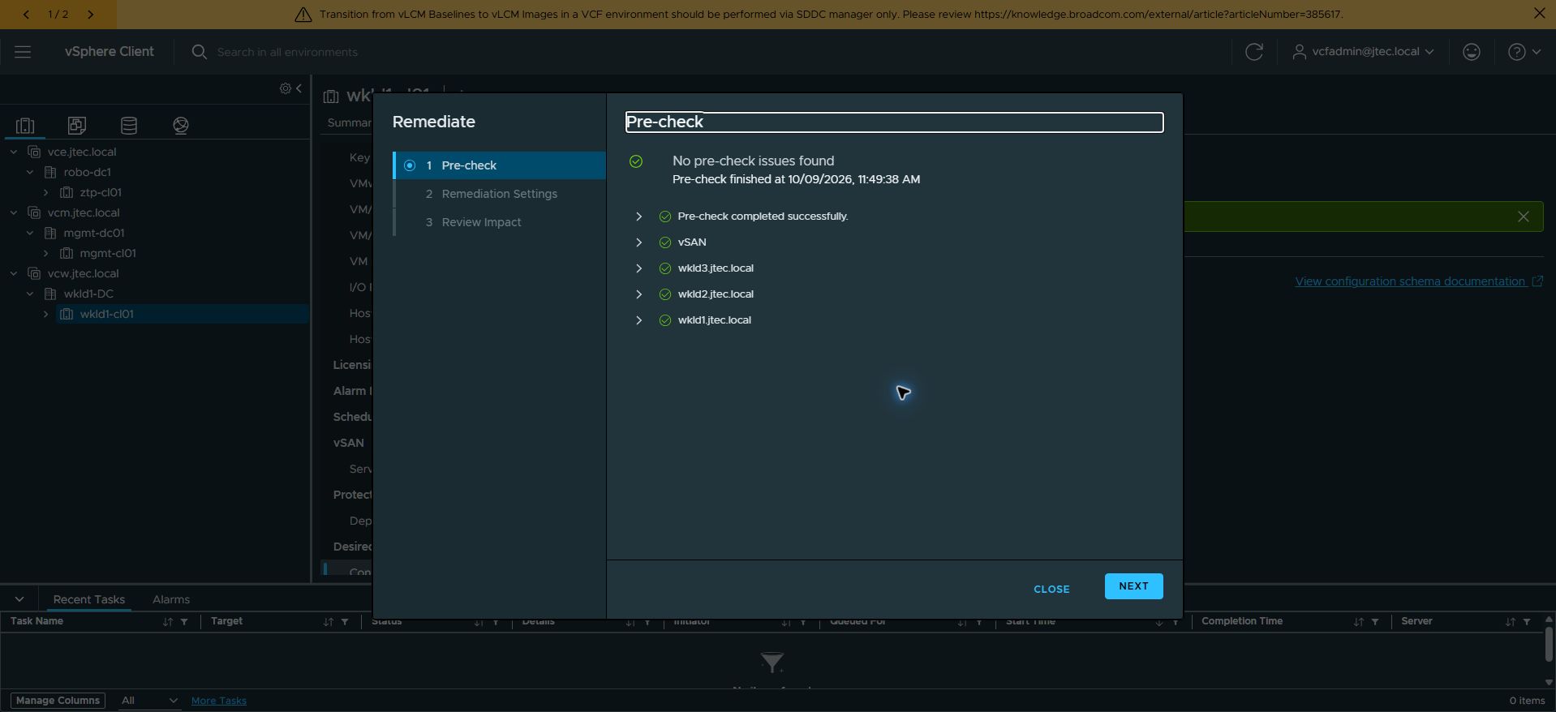Collapse the navigation sidebar panel
The width and height of the screenshot is (1556, 712).
(x=299, y=88)
